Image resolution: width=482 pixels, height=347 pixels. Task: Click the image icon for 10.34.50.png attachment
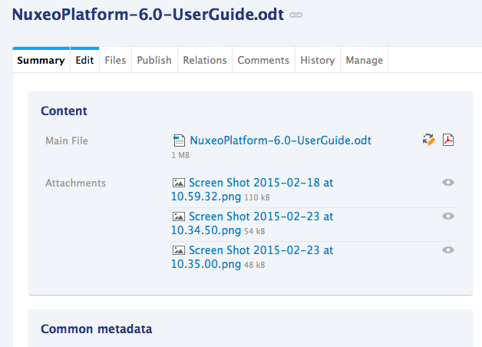(x=178, y=216)
